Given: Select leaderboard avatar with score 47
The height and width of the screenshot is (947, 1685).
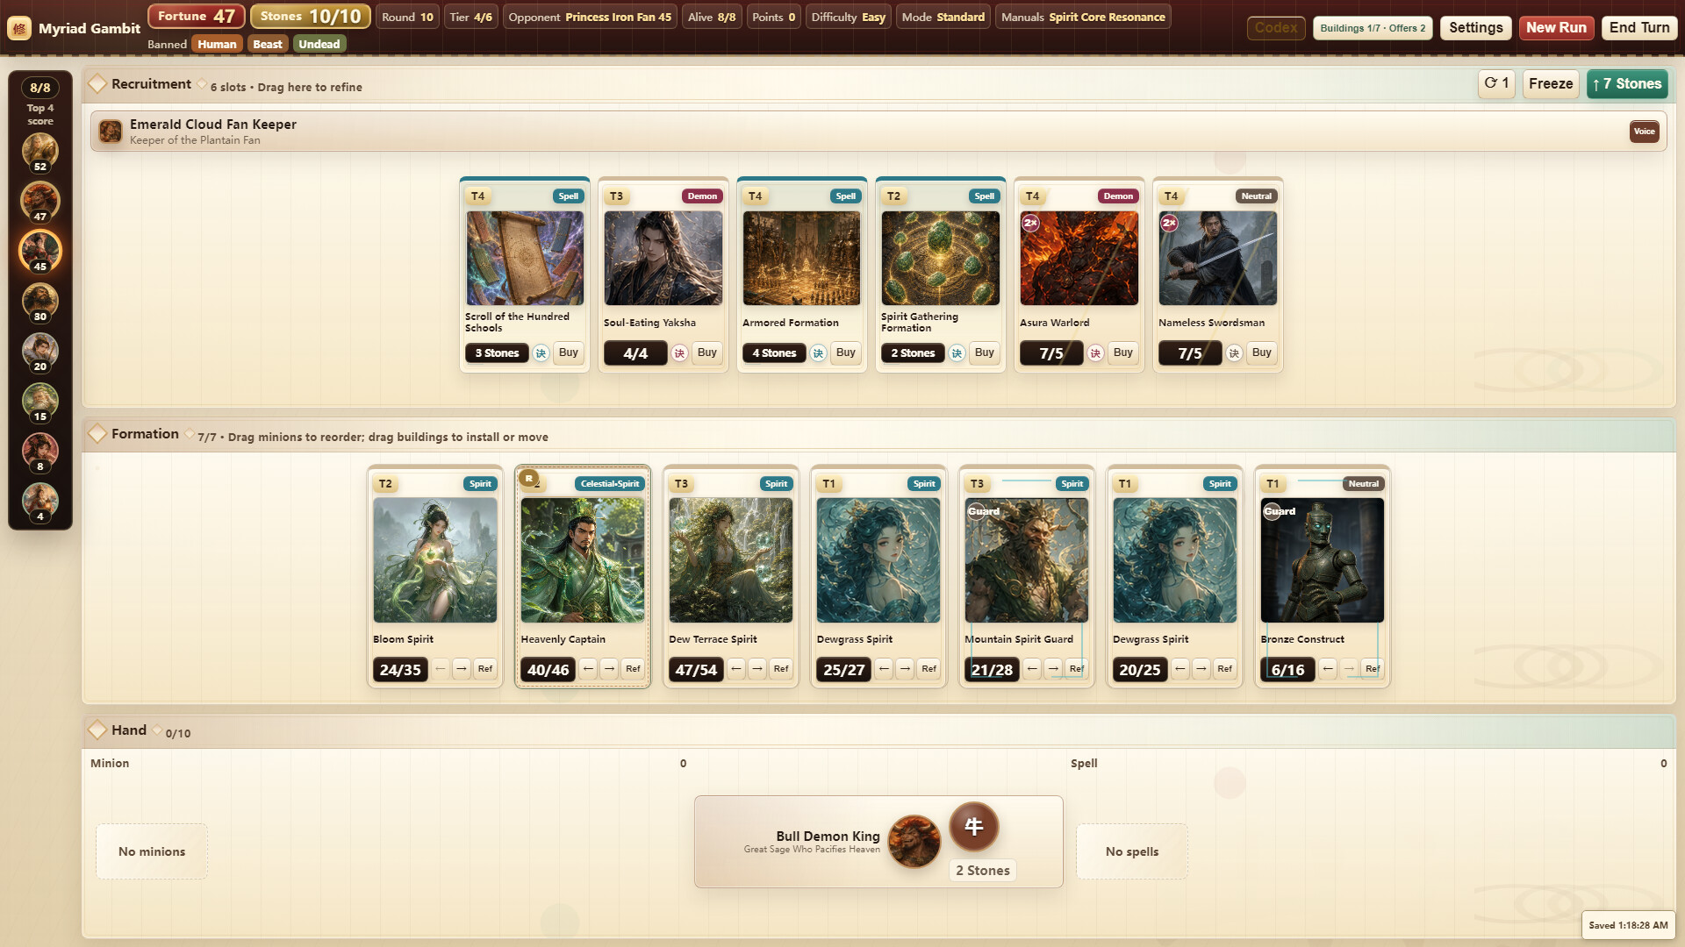Looking at the screenshot, I should 40,201.
